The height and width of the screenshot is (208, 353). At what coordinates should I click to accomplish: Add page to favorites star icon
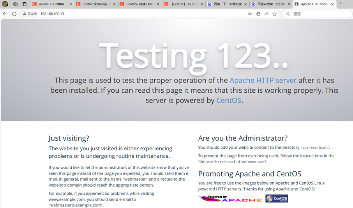274,14
